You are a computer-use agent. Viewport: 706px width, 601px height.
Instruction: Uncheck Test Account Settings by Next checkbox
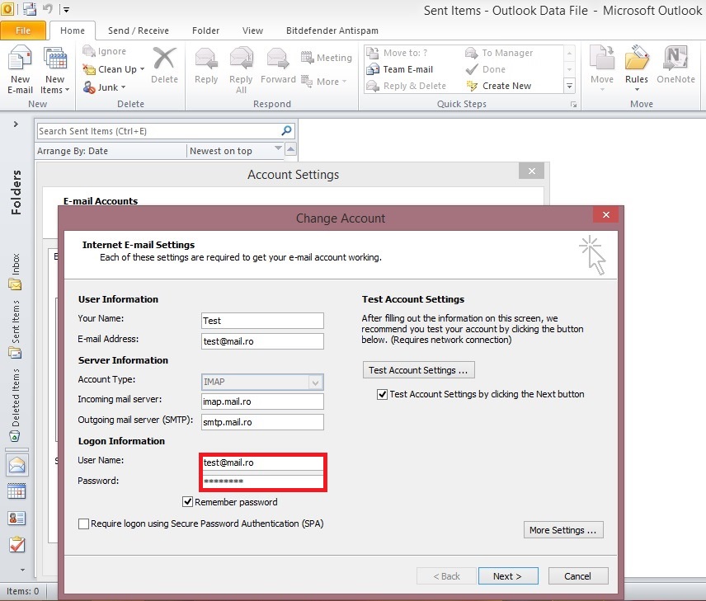pyautogui.click(x=382, y=394)
